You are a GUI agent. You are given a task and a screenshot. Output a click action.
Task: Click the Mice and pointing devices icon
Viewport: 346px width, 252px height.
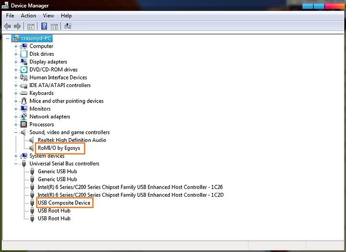click(x=24, y=101)
